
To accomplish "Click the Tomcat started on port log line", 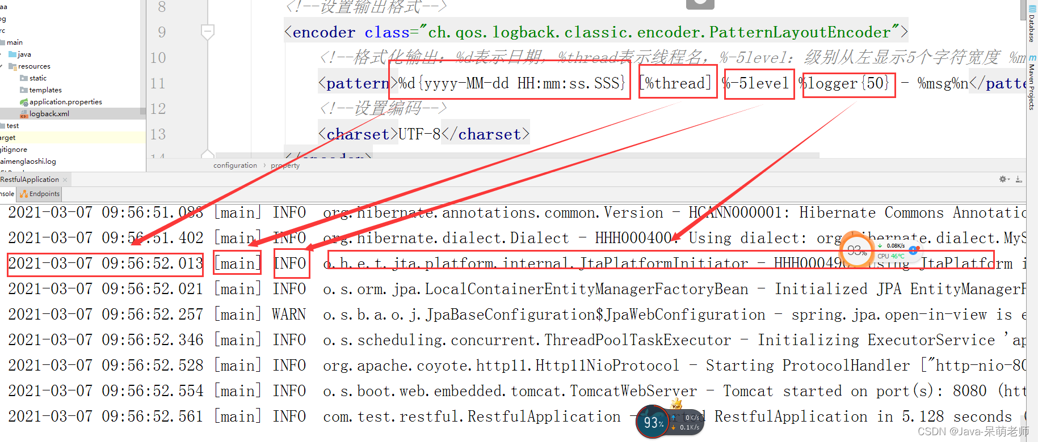I will pyautogui.click(x=516, y=391).
